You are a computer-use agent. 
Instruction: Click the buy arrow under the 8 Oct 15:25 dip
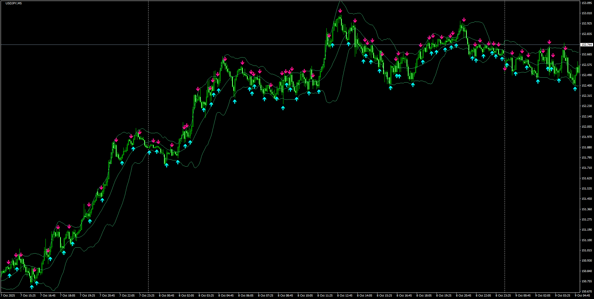click(x=390, y=88)
